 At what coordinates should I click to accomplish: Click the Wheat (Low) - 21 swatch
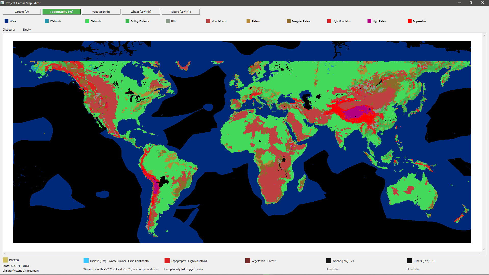click(329, 261)
